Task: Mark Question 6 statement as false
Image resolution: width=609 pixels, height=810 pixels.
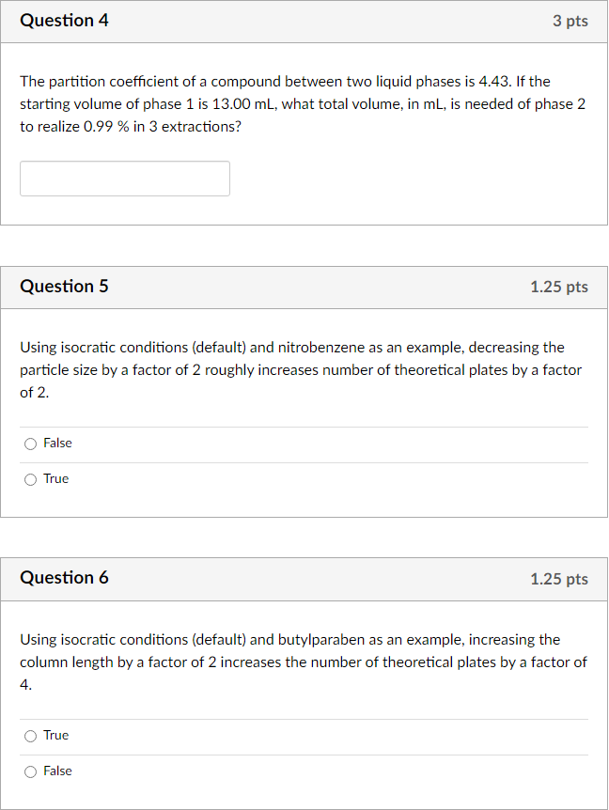Action: click(29, 771)
